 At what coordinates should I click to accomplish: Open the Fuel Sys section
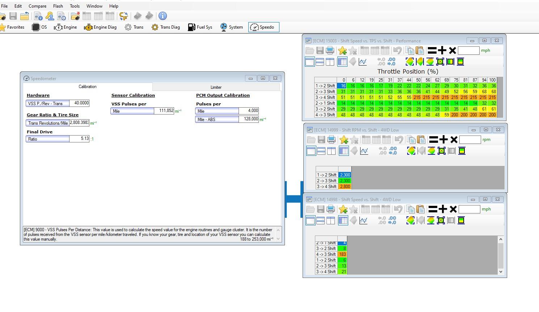(x=200, y=27)
